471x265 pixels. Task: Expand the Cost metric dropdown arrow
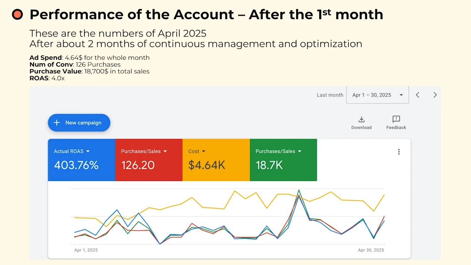[204, 151]
